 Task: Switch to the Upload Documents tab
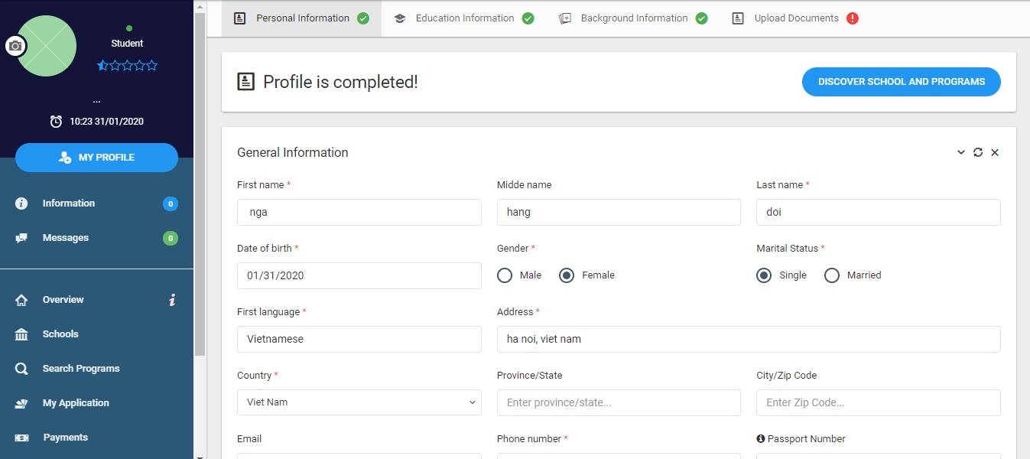(795, 18)
